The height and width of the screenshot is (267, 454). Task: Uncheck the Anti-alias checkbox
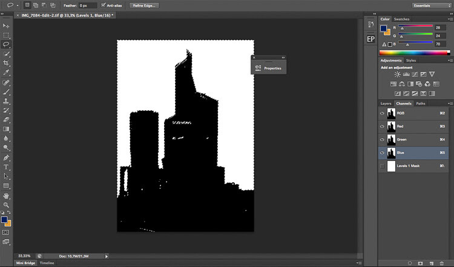point(104,5)
